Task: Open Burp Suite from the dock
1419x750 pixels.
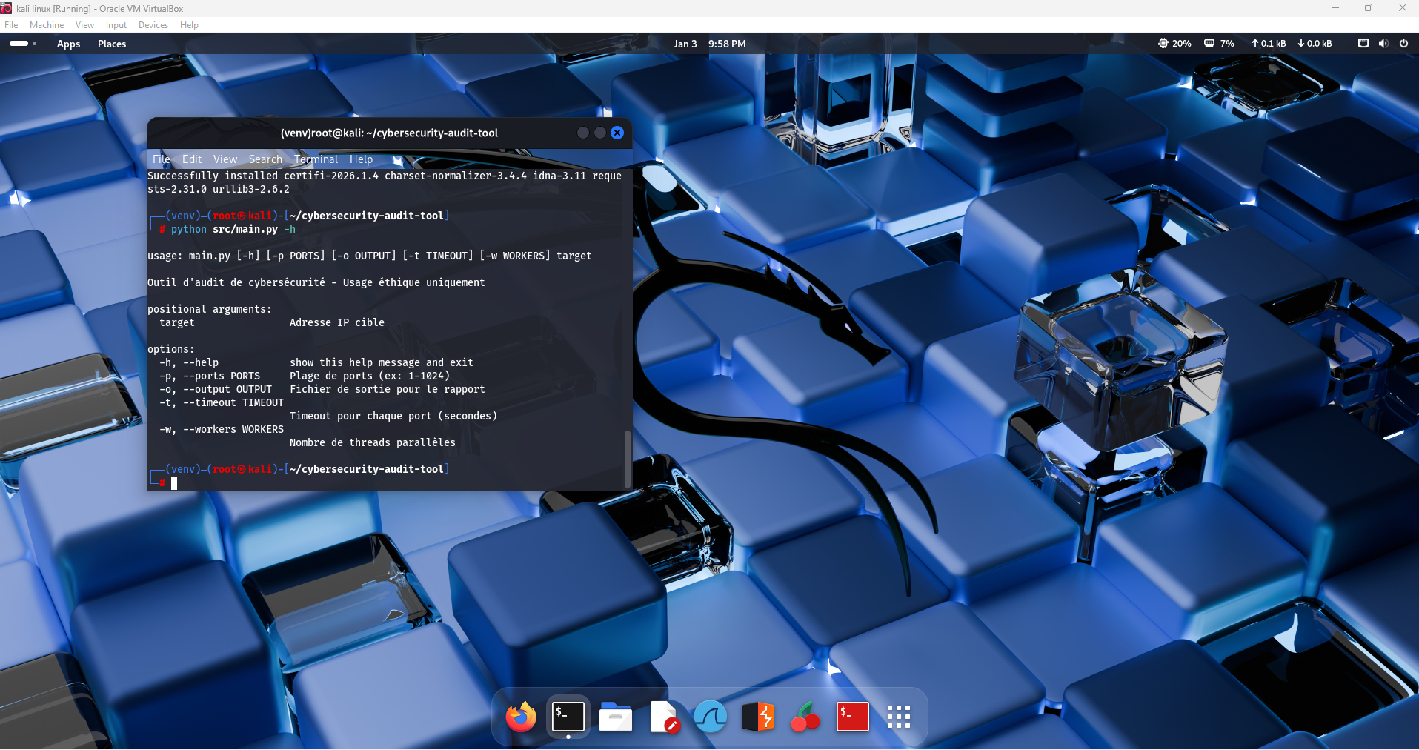Action: (x=757, y=716)
